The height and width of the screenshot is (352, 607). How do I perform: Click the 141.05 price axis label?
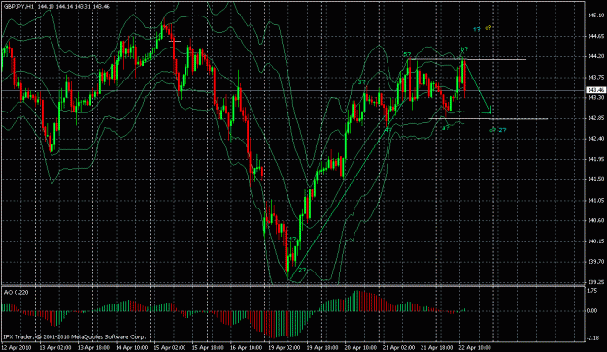595,200
